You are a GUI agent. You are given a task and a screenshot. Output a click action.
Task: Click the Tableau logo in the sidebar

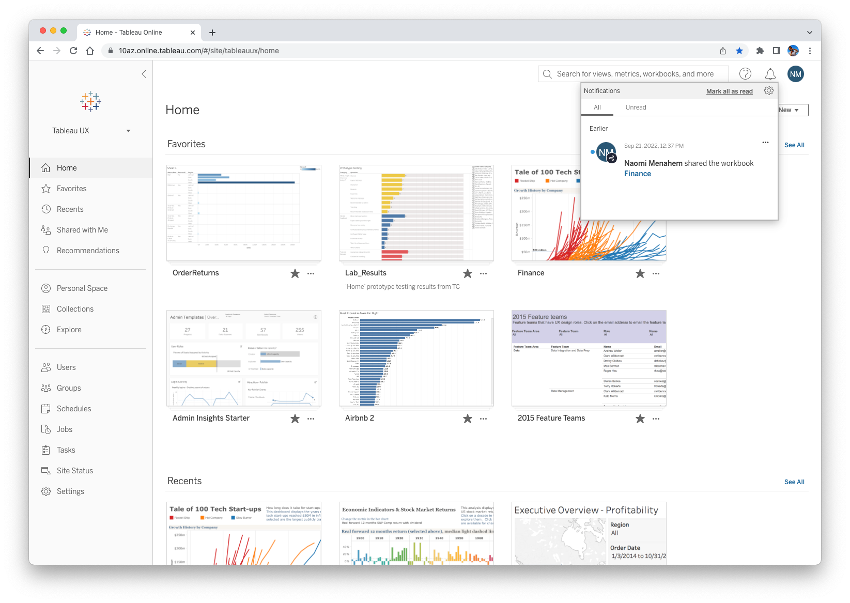(91, 102)
